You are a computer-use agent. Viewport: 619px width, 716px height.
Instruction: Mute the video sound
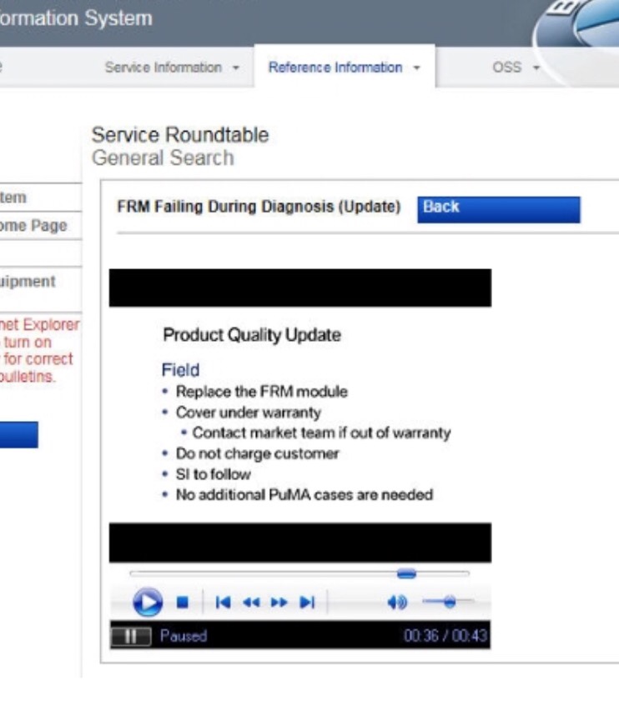pyautogui.click(x=398, y=602)
